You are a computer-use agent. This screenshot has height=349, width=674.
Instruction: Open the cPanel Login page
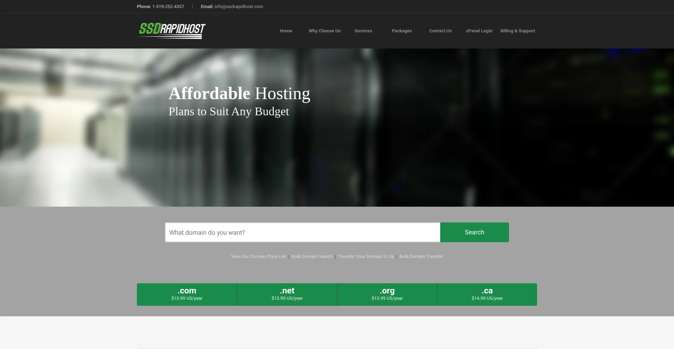(479, 31)
